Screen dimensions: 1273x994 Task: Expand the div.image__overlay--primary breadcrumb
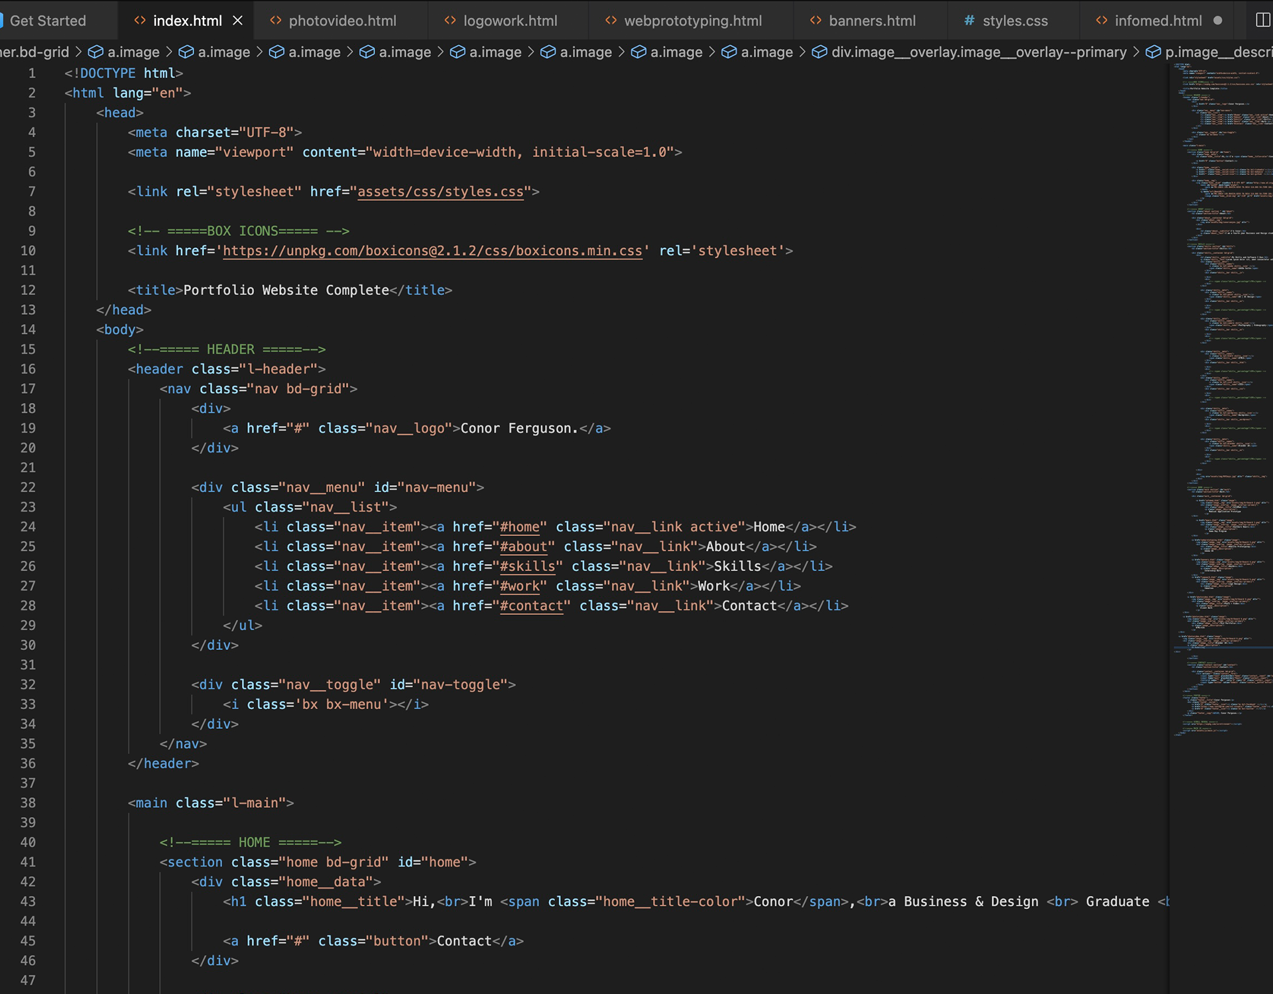coord(979,52)
